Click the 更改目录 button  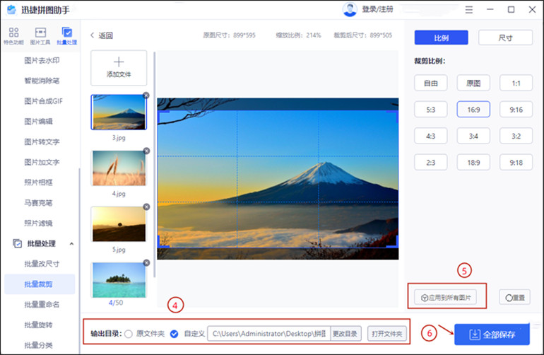coord(345,334)
